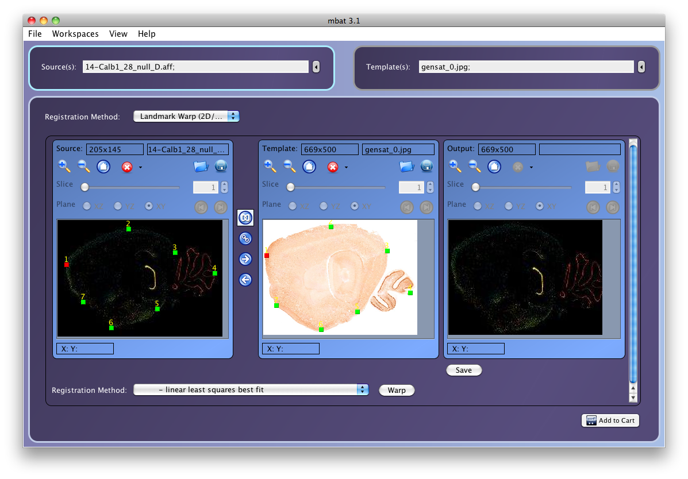Open file using Template panel folder icon
The width and height of the screenshot is (688, 479).
tap(407, 166)
